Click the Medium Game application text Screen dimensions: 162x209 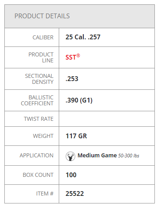coord(97,155)
